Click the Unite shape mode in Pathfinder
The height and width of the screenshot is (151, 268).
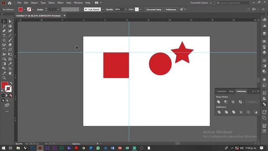[x=219, y=102]
